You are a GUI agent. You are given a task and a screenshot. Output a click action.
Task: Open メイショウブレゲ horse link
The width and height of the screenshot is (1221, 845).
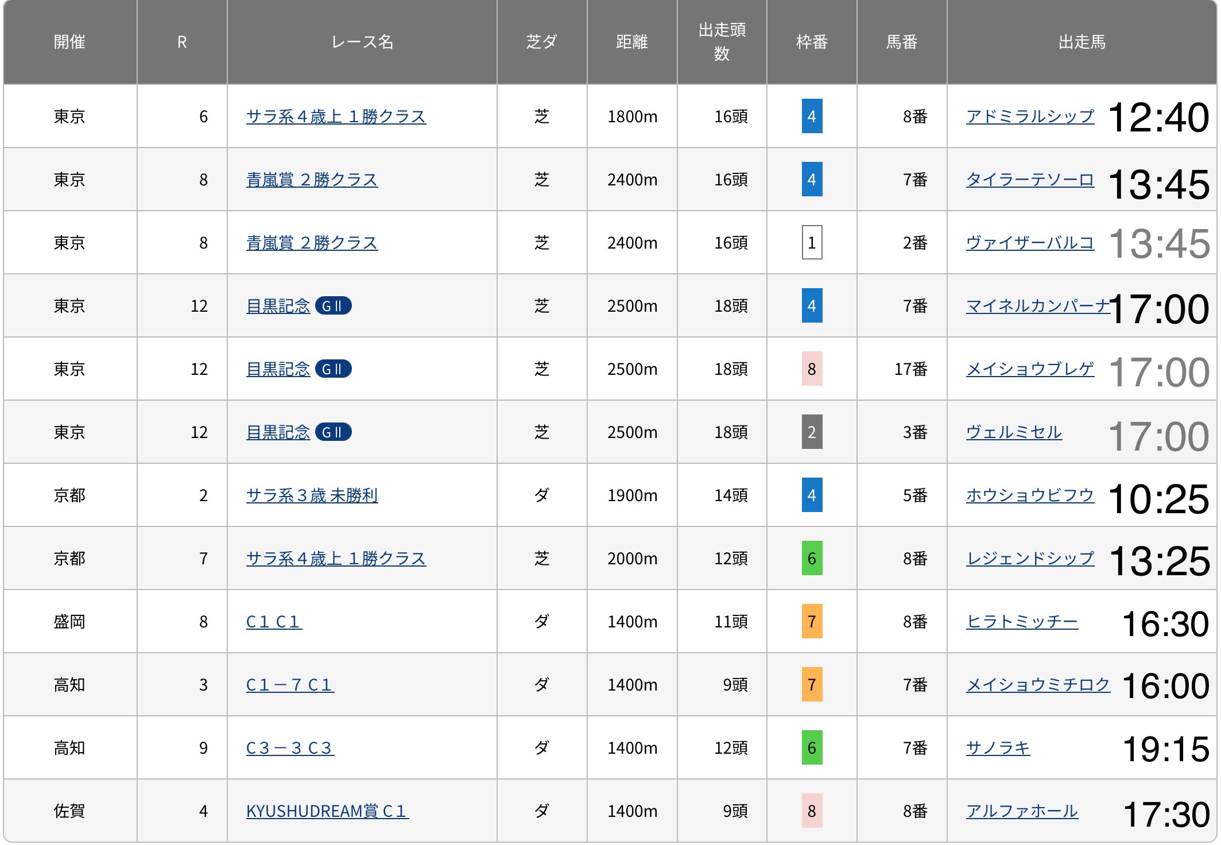coord(1029,369)
